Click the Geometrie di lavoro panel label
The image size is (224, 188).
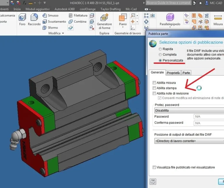(128, 33)
